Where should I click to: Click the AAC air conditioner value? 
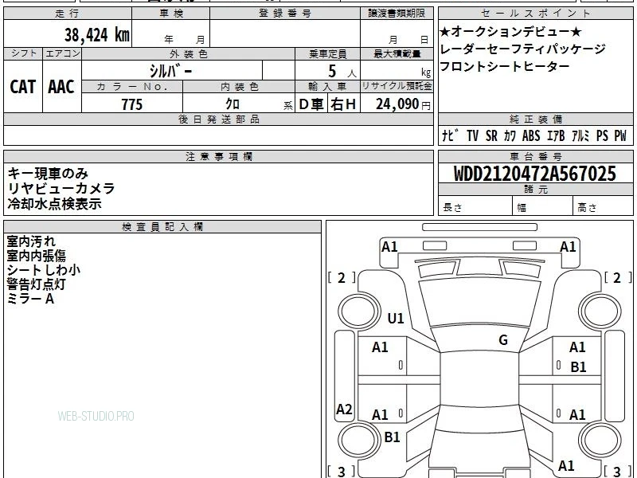pos(61,87)
